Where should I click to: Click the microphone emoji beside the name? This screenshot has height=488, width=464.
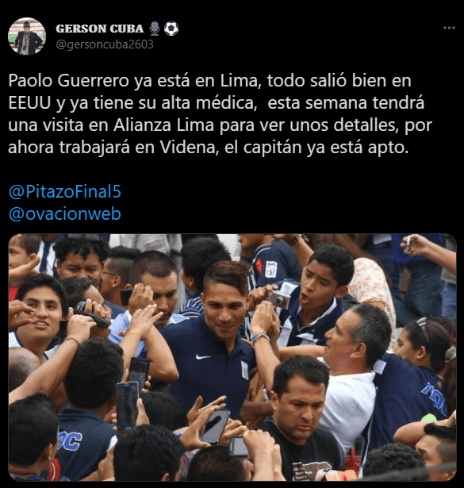[154, 29]
